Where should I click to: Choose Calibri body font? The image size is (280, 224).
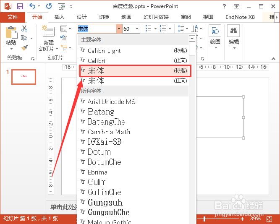133,61
